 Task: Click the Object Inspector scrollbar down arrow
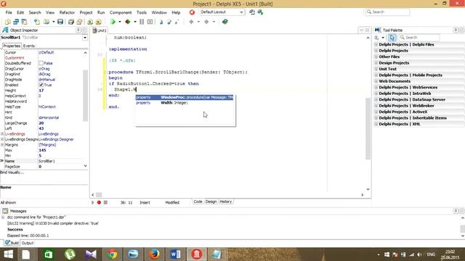85,166
